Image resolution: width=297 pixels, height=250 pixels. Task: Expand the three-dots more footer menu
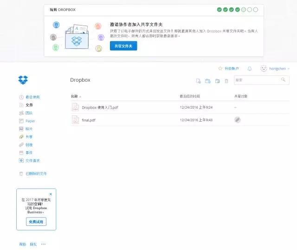pos(43,244)
